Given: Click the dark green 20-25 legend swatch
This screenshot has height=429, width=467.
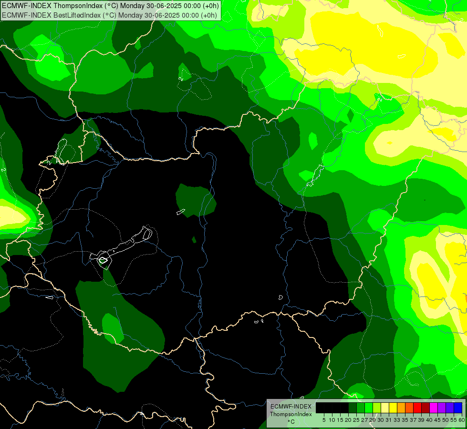Looking at the screenshot, I should point(353,408).
